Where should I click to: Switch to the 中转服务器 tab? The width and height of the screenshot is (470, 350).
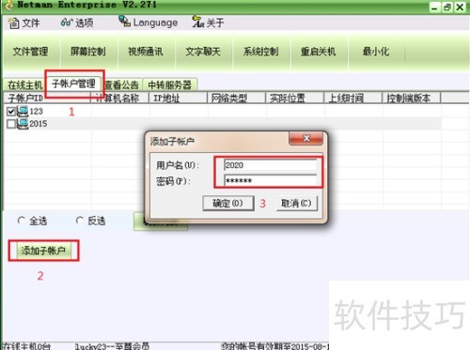[170, 84]
